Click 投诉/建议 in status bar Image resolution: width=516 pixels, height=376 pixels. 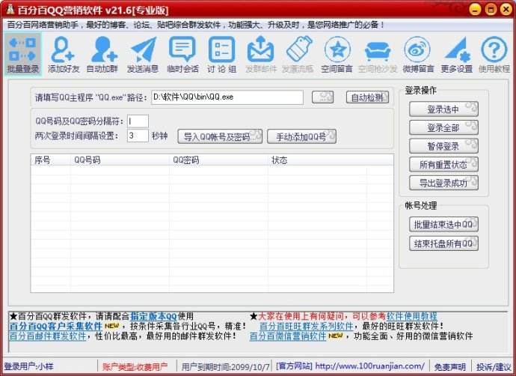click(x=494, y=366)
